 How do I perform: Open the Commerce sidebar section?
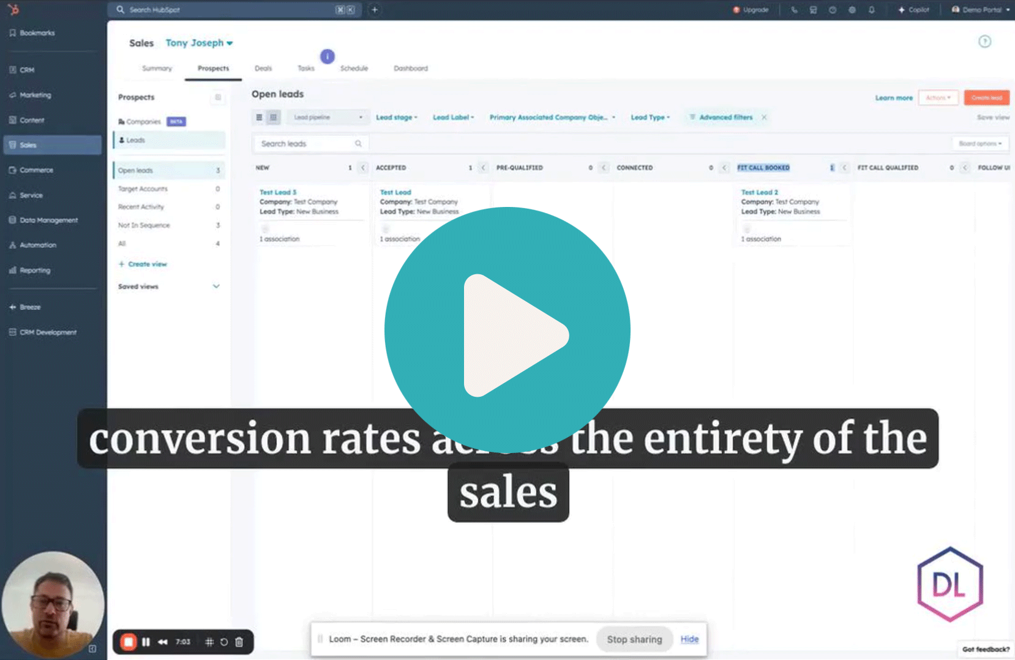point(31,170)
